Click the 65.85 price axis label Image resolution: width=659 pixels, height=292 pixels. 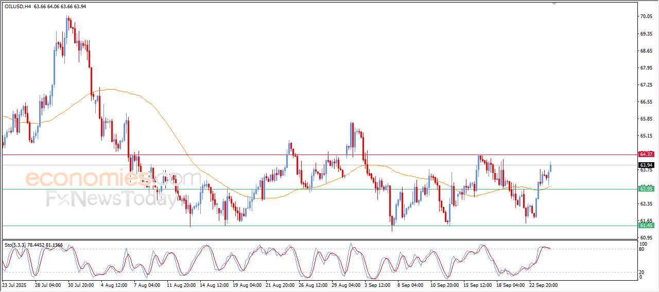[x=647, y=118]
